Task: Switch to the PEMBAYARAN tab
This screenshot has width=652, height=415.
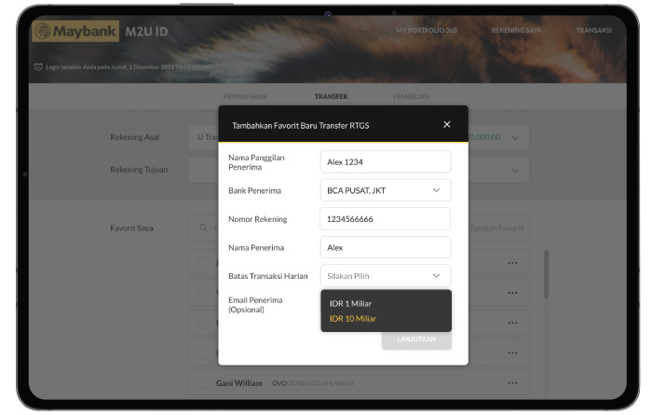Action: 244,96
